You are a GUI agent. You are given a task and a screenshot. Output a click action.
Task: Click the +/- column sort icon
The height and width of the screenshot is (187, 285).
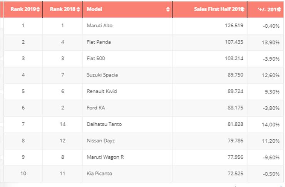coord(278,9)
